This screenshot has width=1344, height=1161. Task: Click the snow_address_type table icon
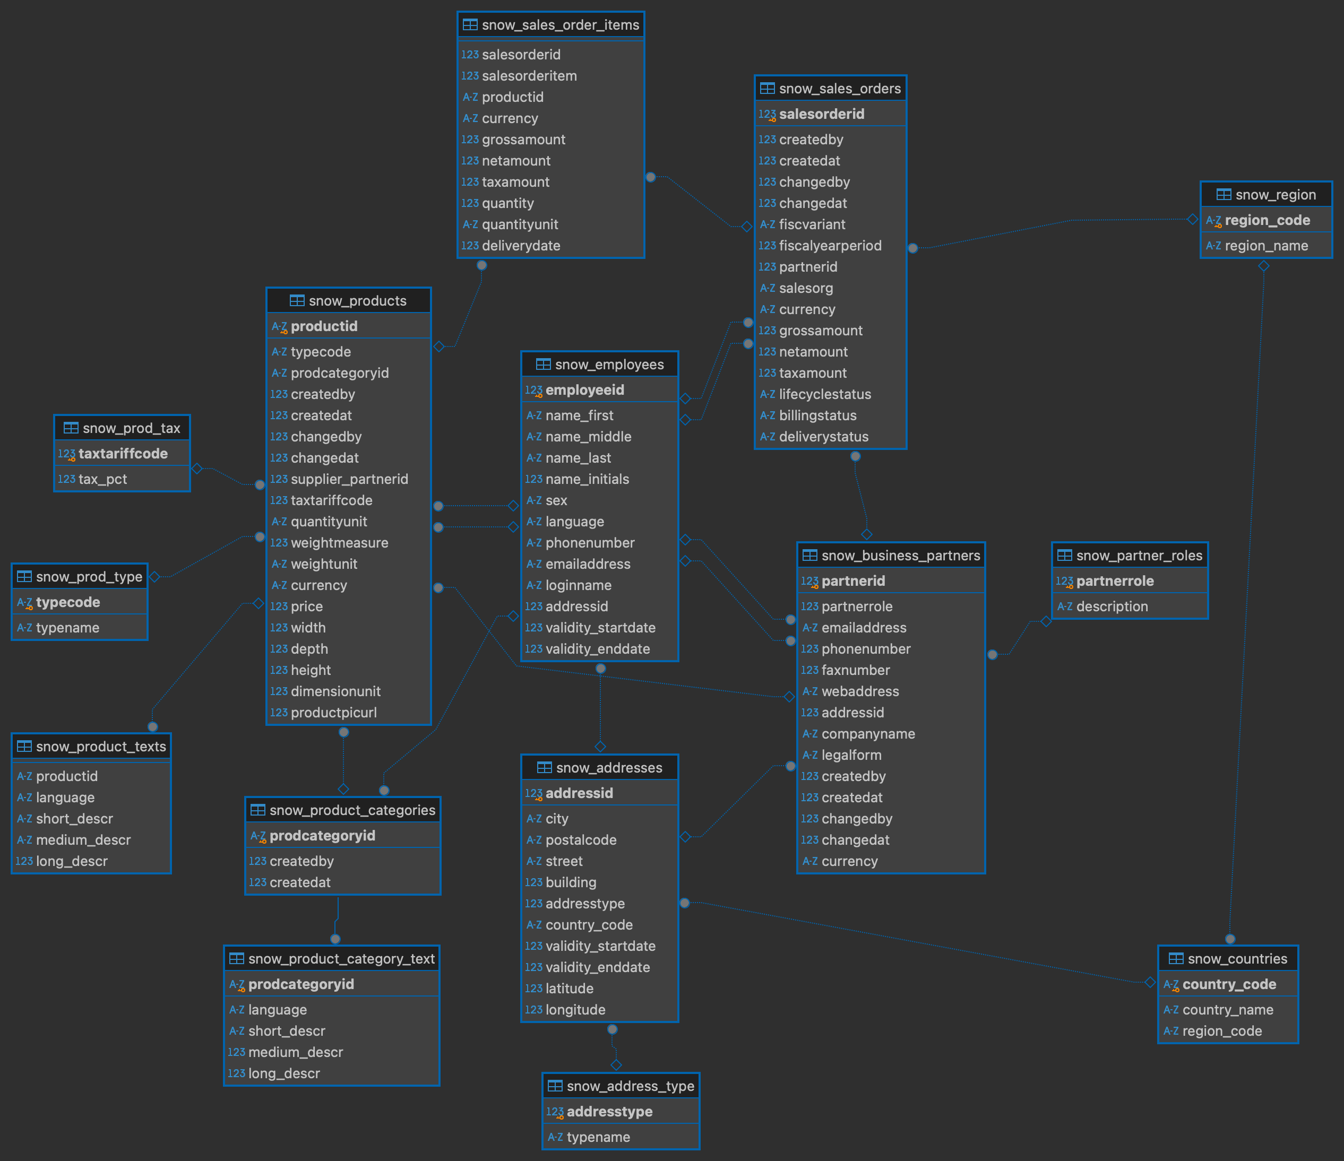(x=555, y=1086)
